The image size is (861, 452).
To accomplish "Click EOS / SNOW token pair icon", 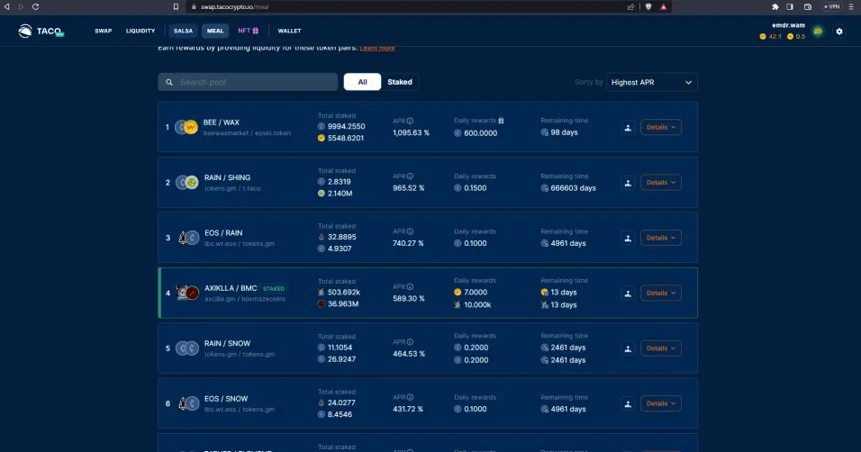I will [188, 403].
